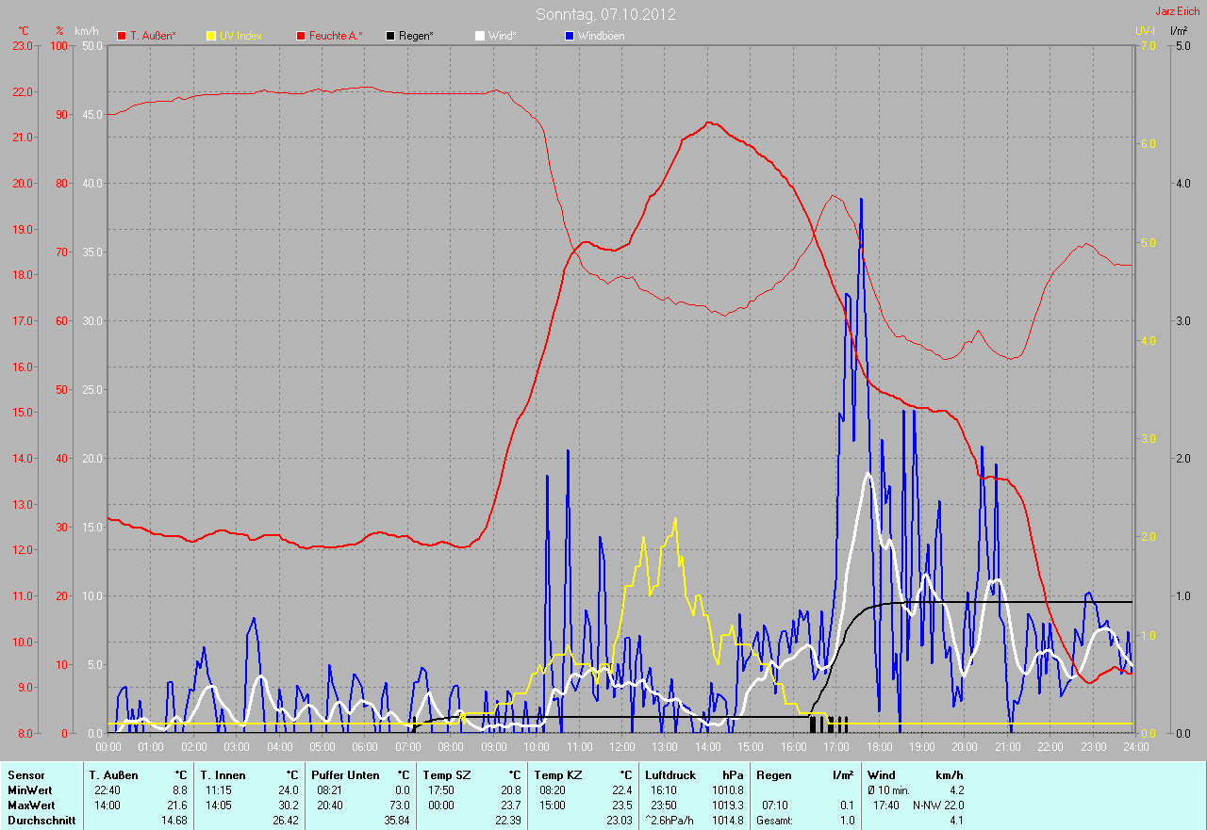Click the "Temp KZ" column header
The image size is (1207, 830).
coord(556,775)
